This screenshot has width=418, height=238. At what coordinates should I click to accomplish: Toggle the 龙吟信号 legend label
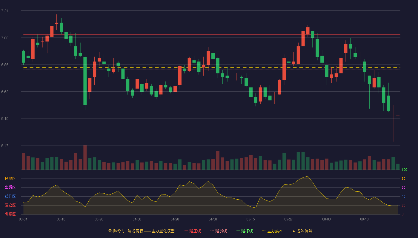click(305, 231)
